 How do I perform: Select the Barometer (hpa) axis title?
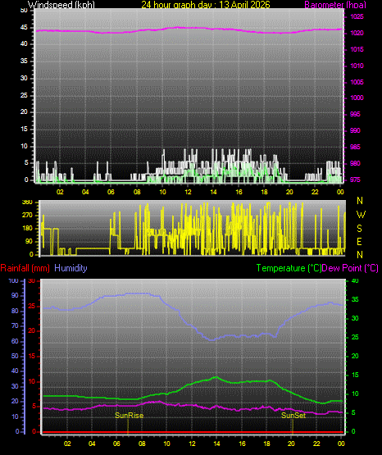pos(335,4)
